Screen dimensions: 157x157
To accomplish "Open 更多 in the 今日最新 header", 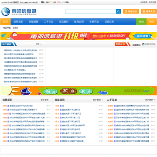I will point(39,44).
